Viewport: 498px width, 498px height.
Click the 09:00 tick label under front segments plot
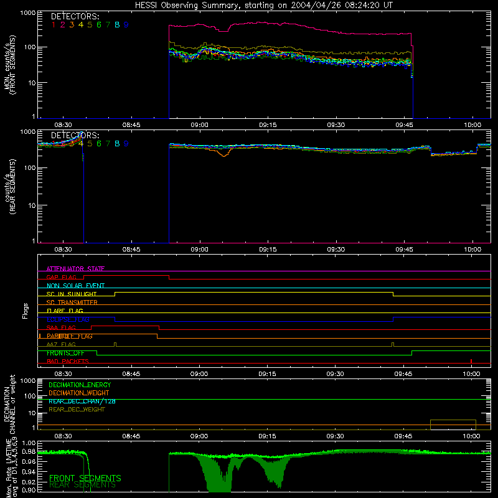[199, 125]
